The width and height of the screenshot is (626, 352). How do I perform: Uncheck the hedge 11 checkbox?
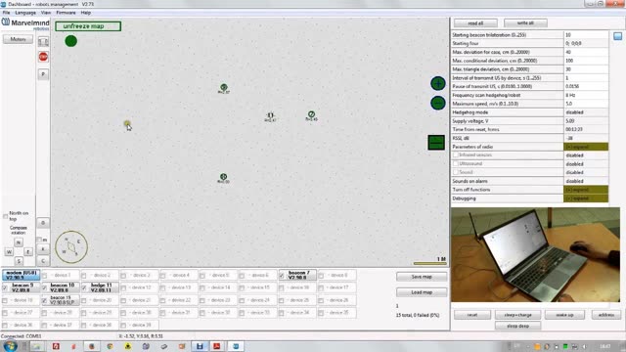(x=84, y=287)
